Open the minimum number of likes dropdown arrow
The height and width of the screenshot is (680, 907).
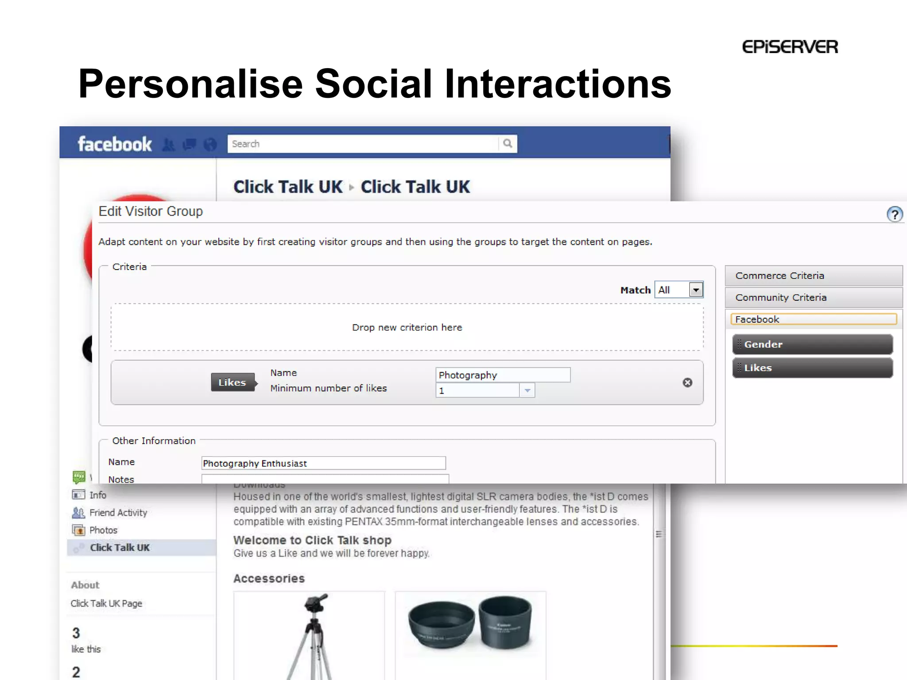pyautogui.click(x=527, y=390)
